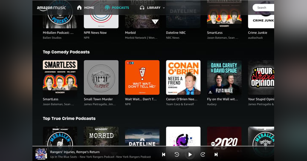Rewind 15 seconds
The width and height of the screenshot is (307, 161).
(x=177, y=155)
